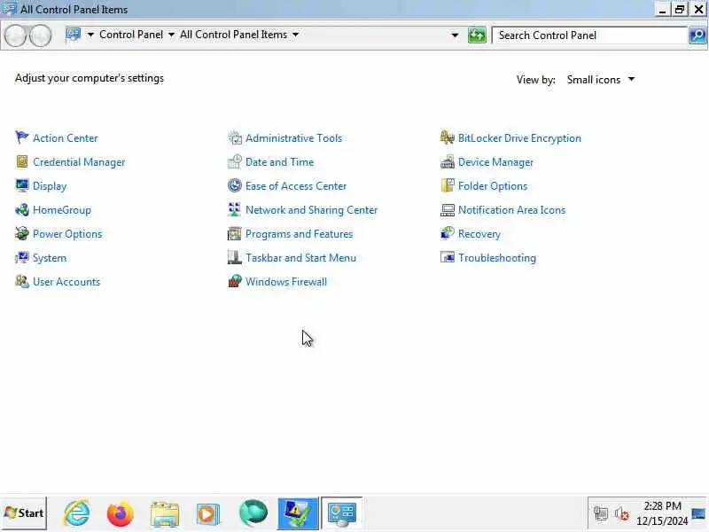
Task: Click the Windows Firewall icon
Action: point(235,281)
